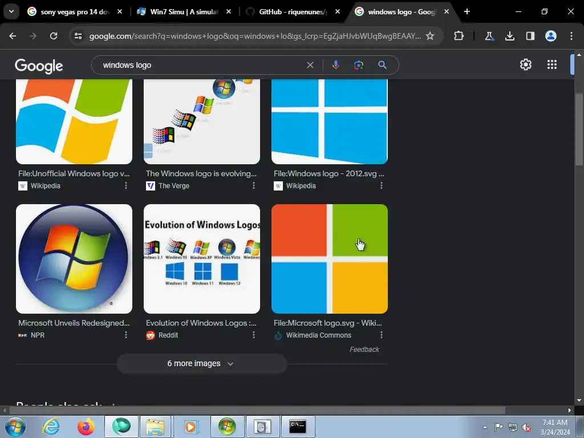Image resolution: width=584 pixels, height=438 pixels.
Task: Switch to GitHub riquenunes tab
Action: [x=293, y=11]
